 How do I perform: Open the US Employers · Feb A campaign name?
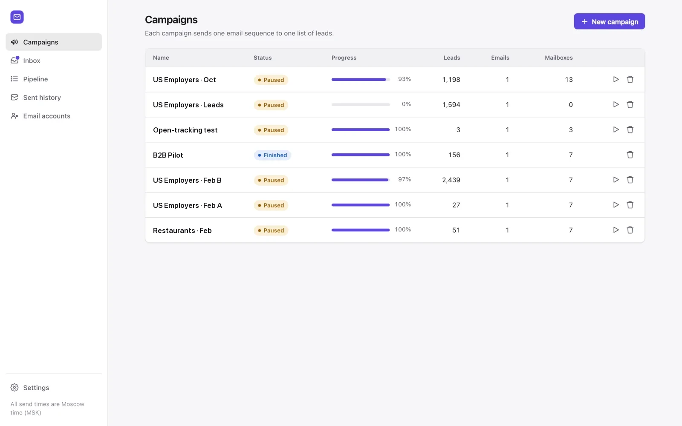tap(188, 205)
